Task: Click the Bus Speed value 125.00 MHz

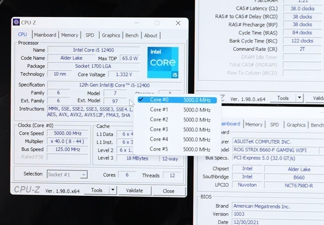Action: (67, 149)
